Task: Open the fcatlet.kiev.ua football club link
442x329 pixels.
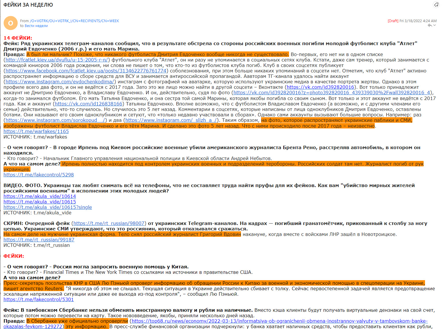Action: point(57,60)
